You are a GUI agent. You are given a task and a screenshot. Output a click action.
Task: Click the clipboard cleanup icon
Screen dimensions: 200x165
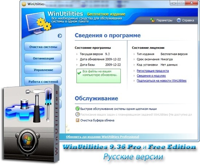[x=77, y=120]
